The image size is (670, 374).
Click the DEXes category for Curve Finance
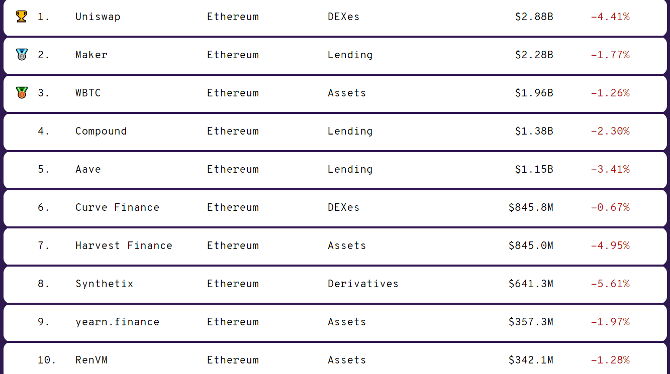(343, 207)
